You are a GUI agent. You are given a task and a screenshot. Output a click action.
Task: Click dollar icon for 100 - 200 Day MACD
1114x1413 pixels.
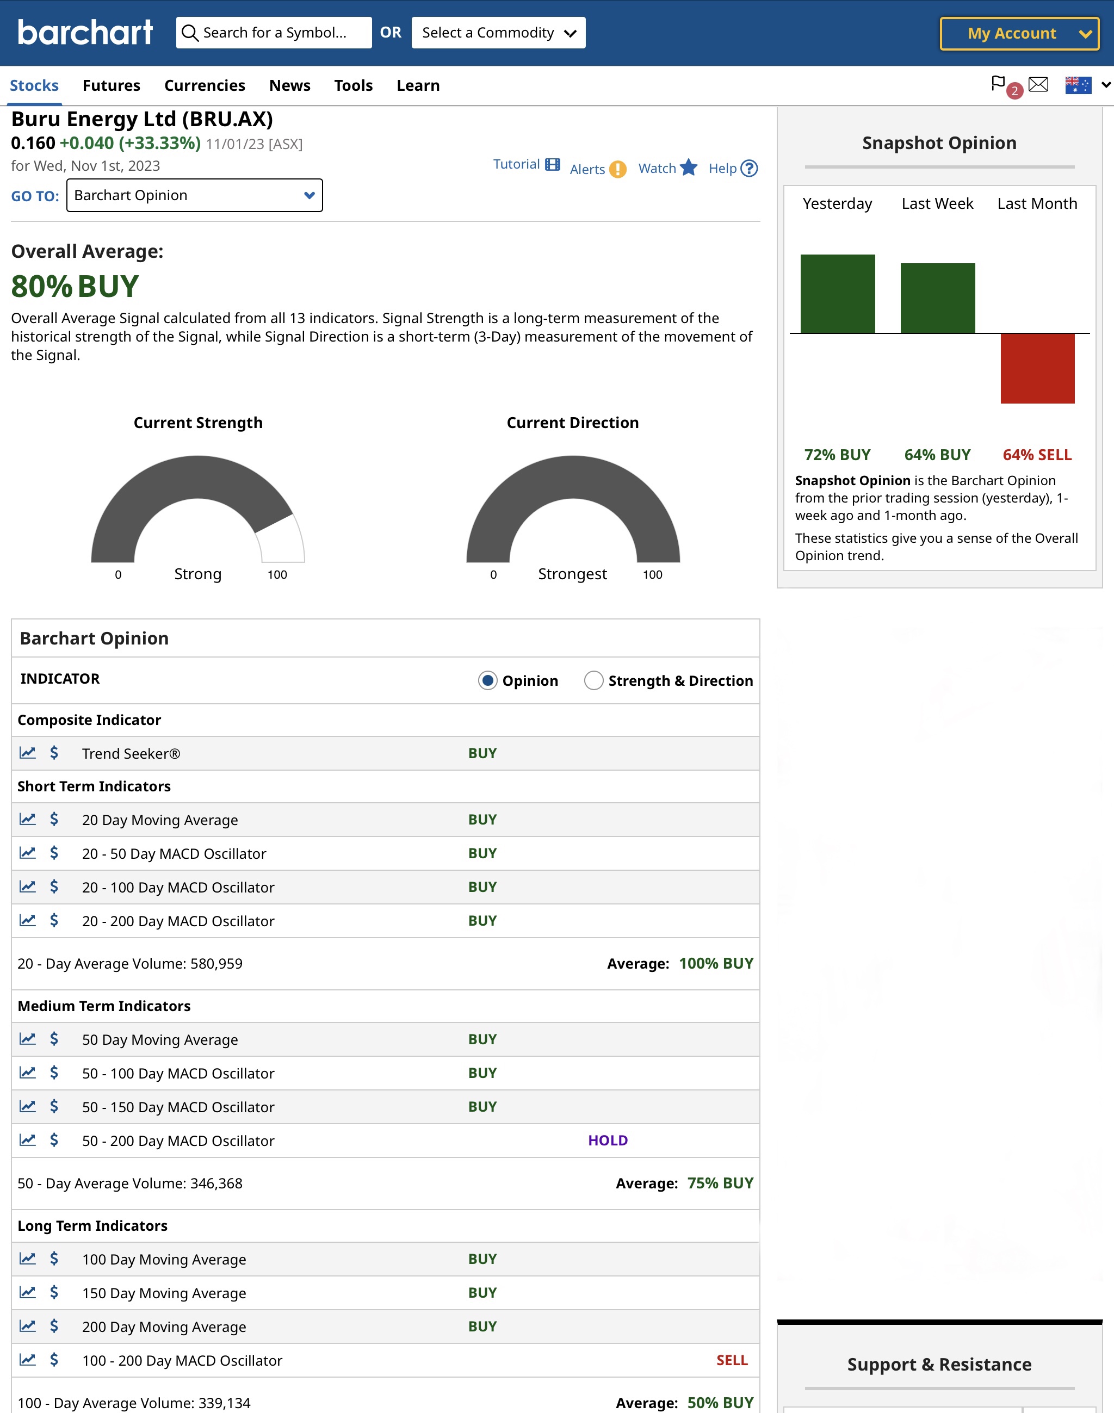click(54, 1360)
